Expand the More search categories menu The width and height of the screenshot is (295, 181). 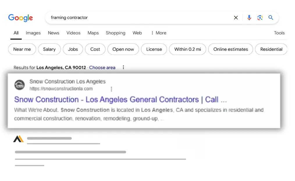click(159, 33)
